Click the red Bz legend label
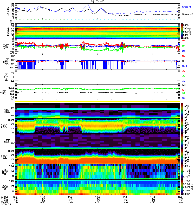 [183, 41]
